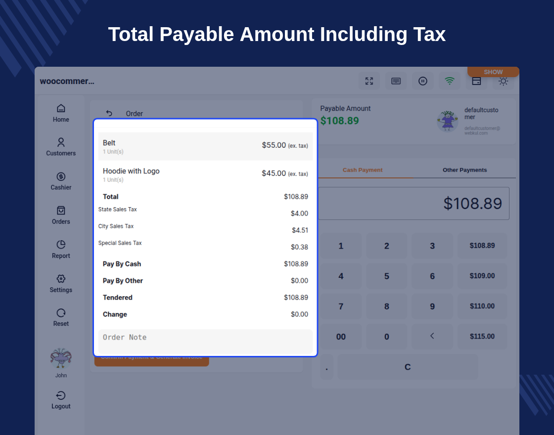Click the Order Note text field
Viewport: 554px width, 435px height.
point(205,342)
